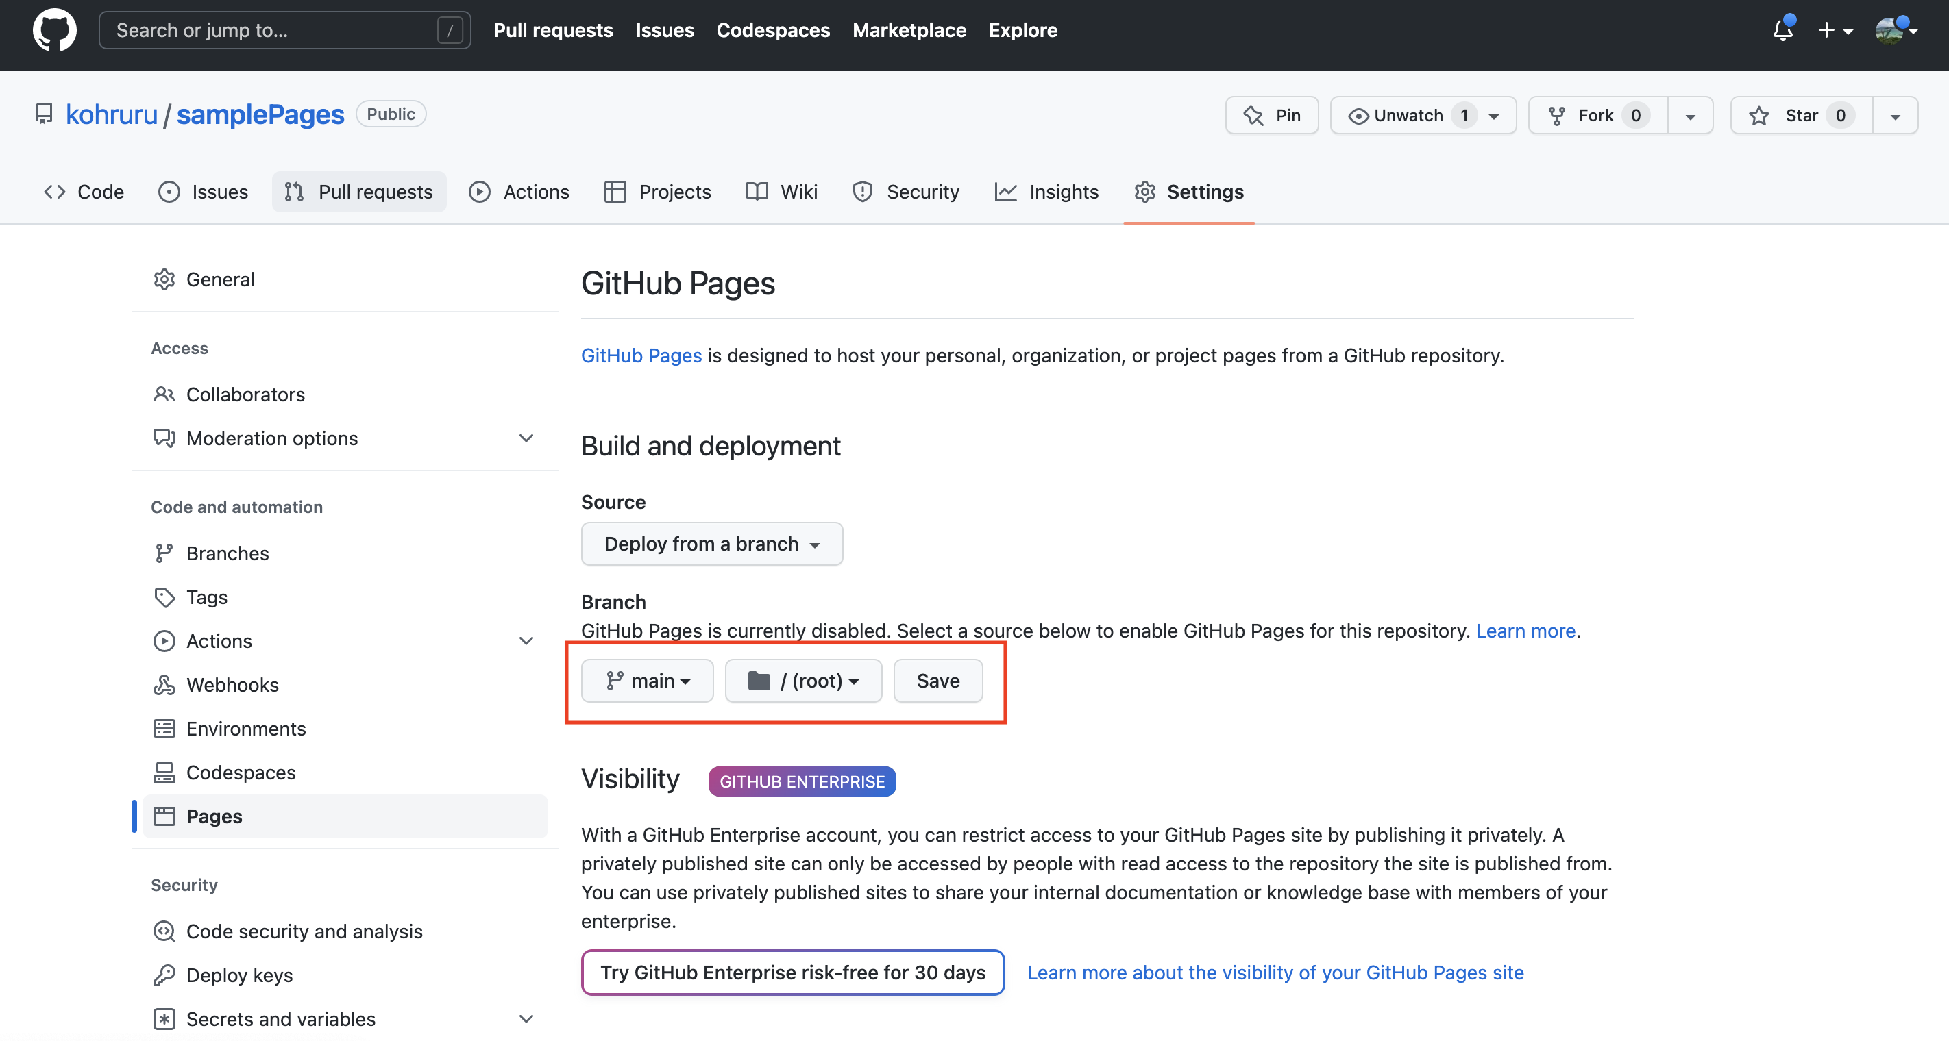Expand the sidebar Actions section chevron
This screenshot has width=1949, height=1041.
[x=526, y=640]
